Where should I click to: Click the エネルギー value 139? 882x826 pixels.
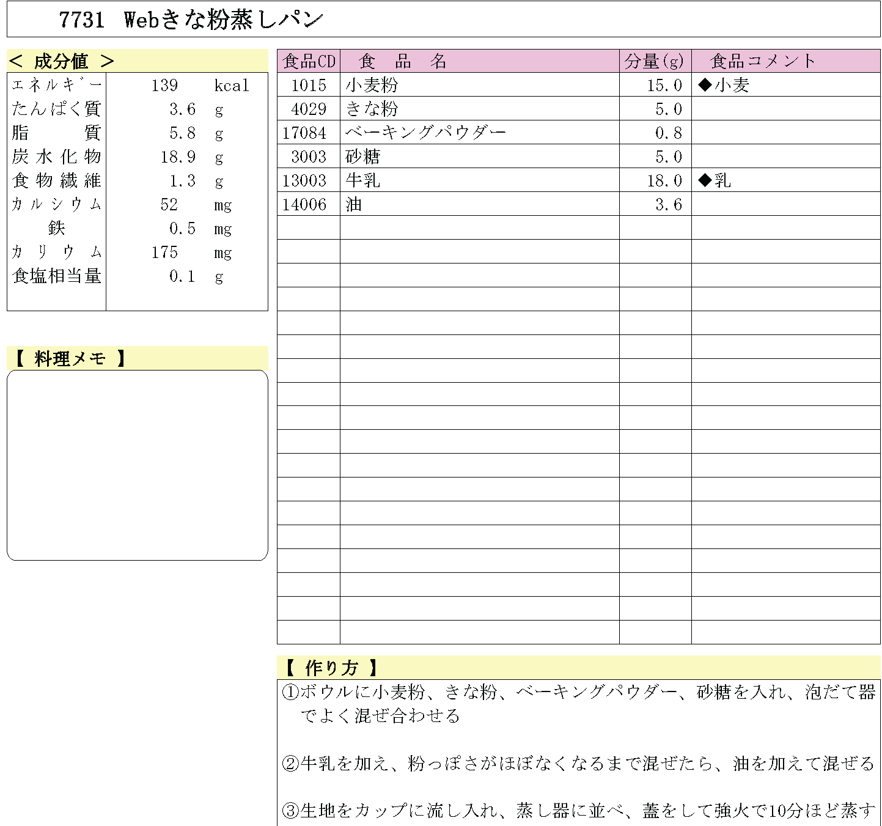[x=164, y=86]
